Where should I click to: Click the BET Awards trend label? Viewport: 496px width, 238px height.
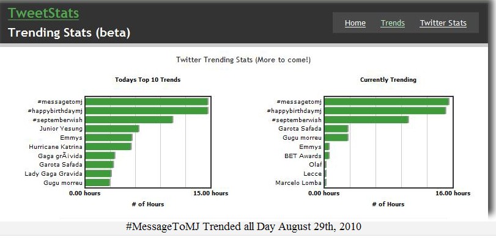[303, 156]
